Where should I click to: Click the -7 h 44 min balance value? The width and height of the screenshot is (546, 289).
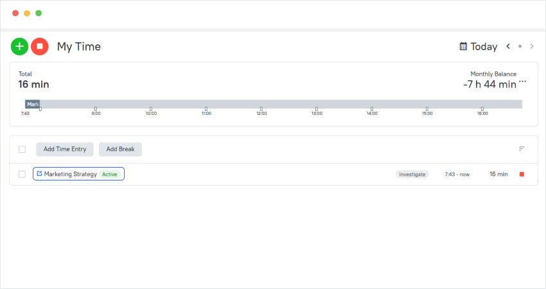point(489,84)
